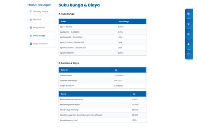Screen dimensions: 197x131
Task: Click the Saldo column header
Action: pos(63,21)
